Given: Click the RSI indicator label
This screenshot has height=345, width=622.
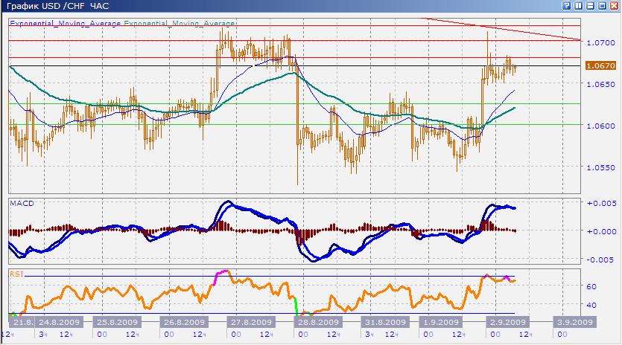Looking at the screenshot, I should 17,274.
